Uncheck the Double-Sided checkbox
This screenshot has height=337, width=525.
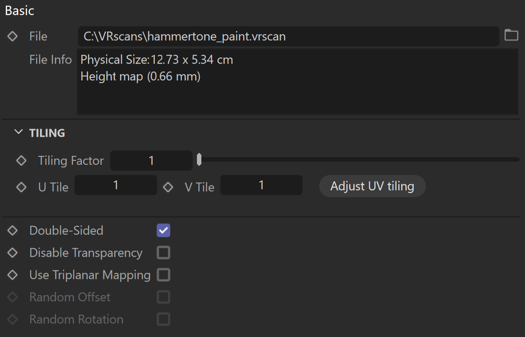point(164,230)
